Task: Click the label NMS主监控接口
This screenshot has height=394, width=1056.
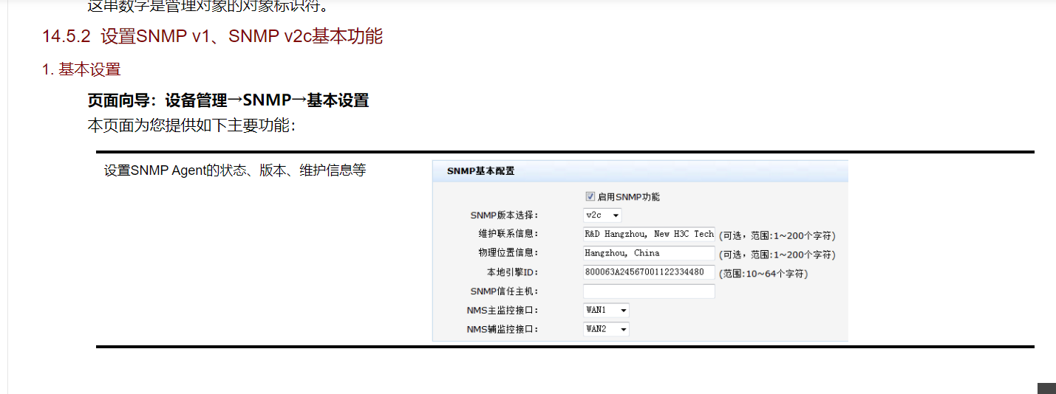Action: [503, 311]
